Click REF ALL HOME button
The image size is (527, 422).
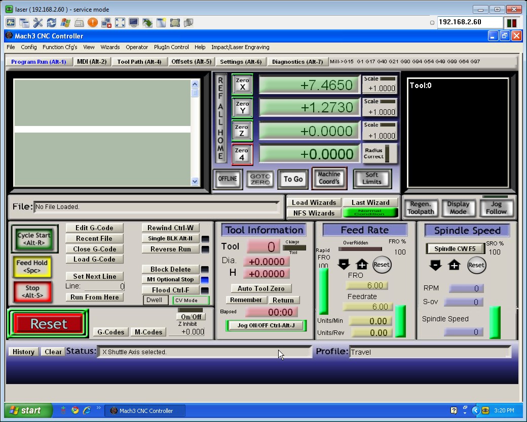(220, 118)
